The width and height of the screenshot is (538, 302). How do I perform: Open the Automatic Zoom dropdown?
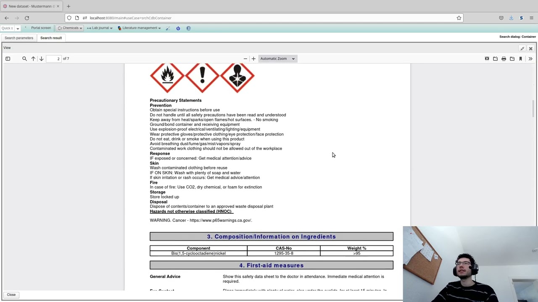click(x=277, y=59)
